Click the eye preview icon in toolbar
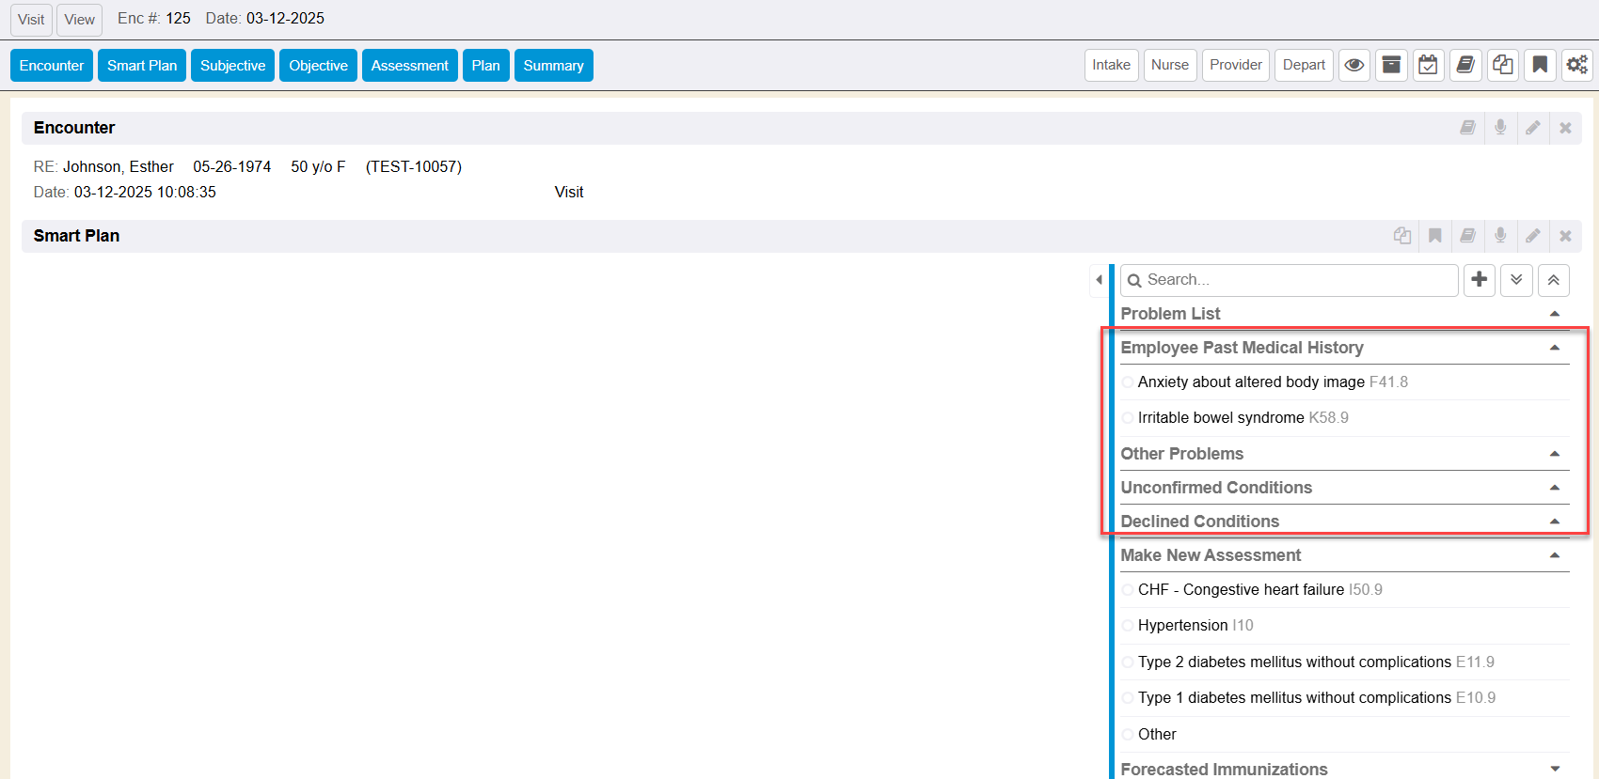This screenshot has width=1599, height=779. pyautogui.click(x=1354, y=66)
